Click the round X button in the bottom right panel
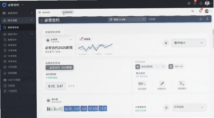Screen dimensions: 214x118 166,108
